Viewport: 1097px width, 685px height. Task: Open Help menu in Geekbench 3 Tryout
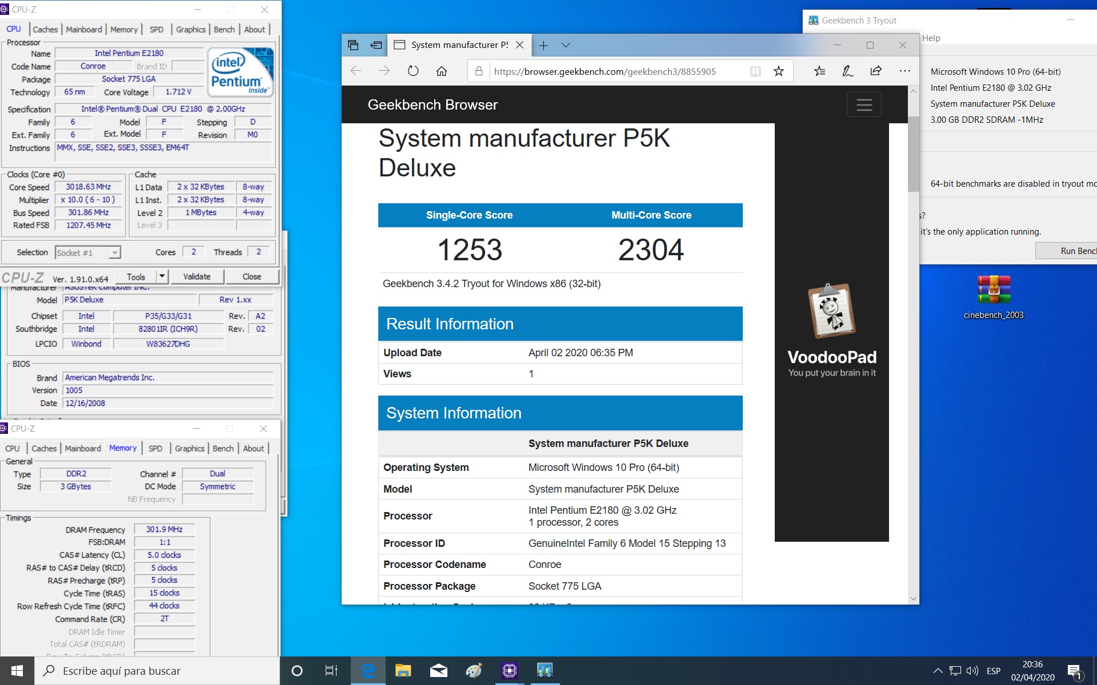click(931, 38)
